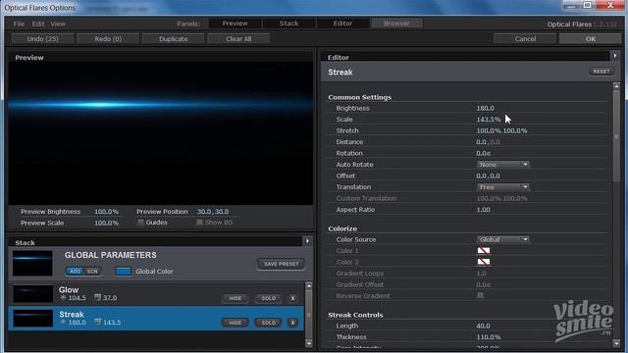Open the Translation dropdown
Viewport: 628px width, 353px height.
[x=503, y=187]
